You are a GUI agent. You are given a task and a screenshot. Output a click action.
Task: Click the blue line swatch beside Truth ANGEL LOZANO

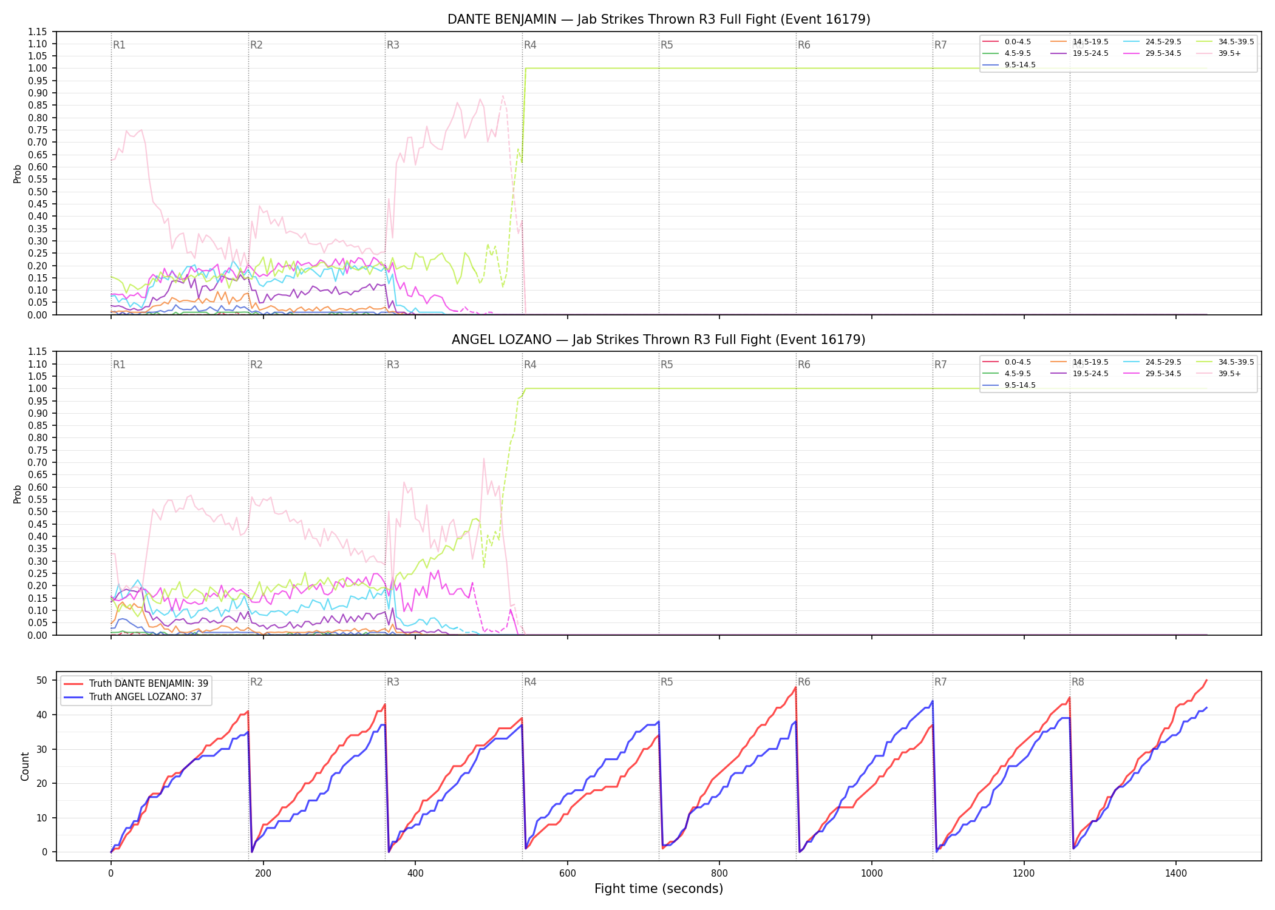pos(73,697)
